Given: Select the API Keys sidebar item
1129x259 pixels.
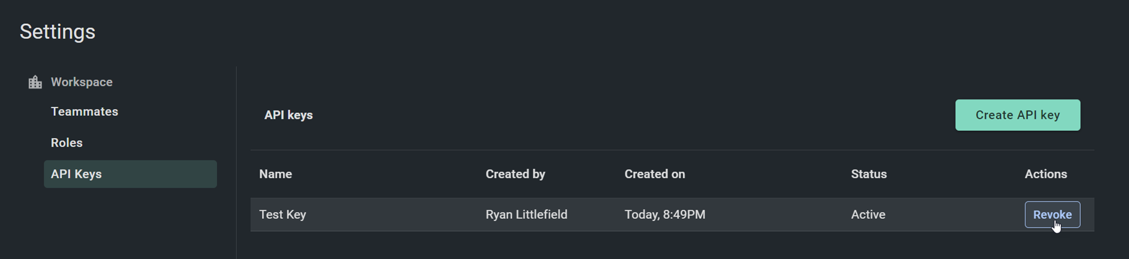Looking at the screenshot, I should [x=130, y=174].
